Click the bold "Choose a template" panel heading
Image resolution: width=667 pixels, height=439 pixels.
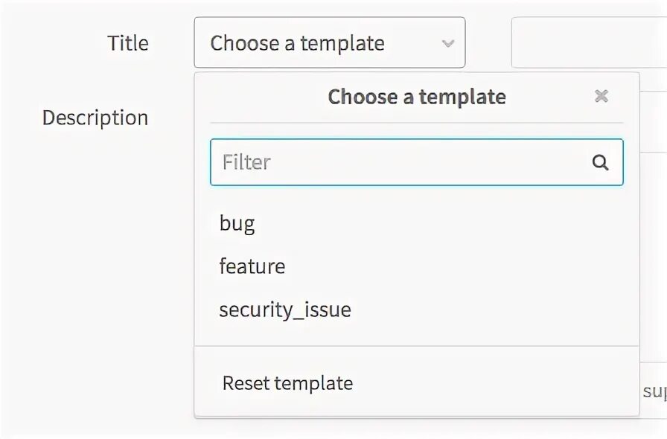[417, 97]
